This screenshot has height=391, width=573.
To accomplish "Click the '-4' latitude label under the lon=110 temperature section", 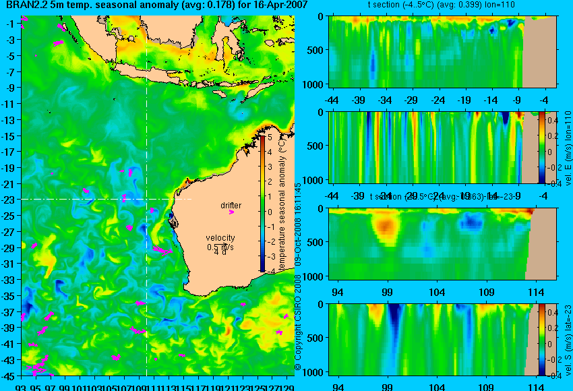I will coord(543,100).
